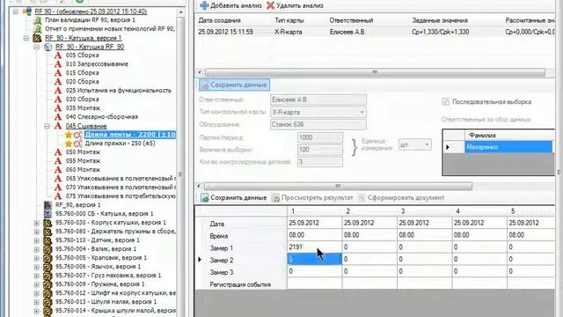Click the star icon beside Длина пряжки

click(x=69, y=144)
